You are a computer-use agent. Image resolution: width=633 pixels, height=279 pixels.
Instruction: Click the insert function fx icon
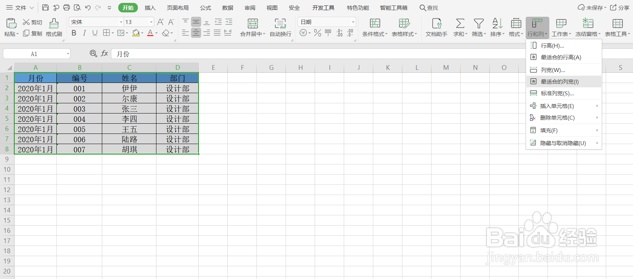tap(104, 53)
